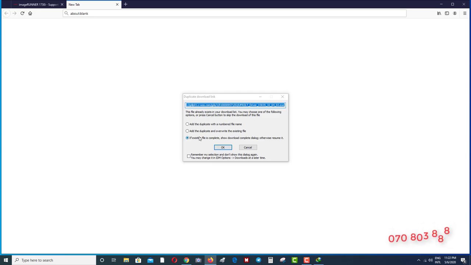
Task: Open File Explorer from the taskbar
Action: (x=126, y=260)
